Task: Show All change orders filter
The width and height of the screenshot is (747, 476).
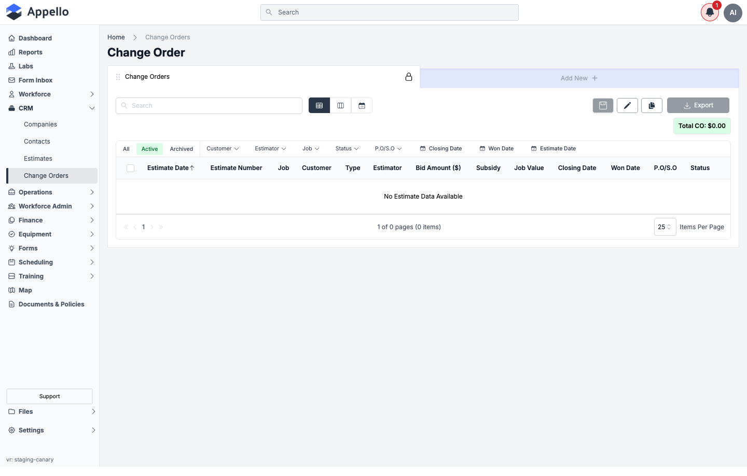Action: pos(126,149)
